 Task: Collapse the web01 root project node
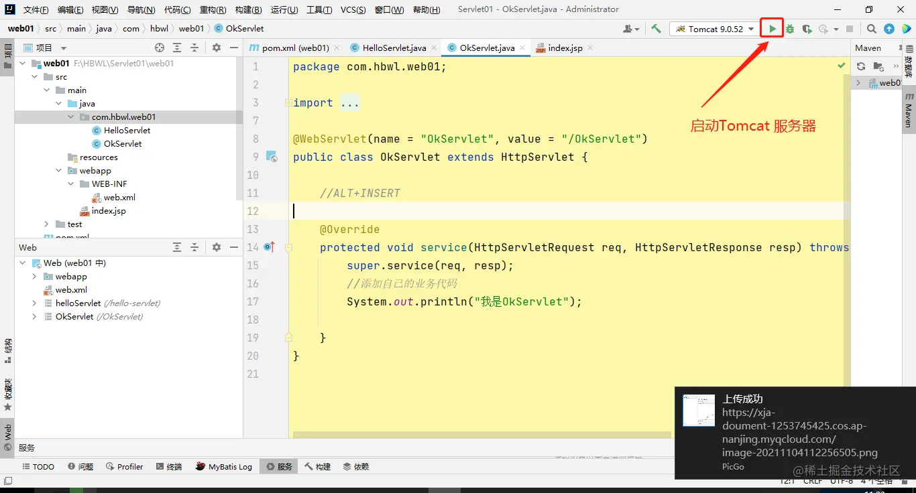(23, 64)
